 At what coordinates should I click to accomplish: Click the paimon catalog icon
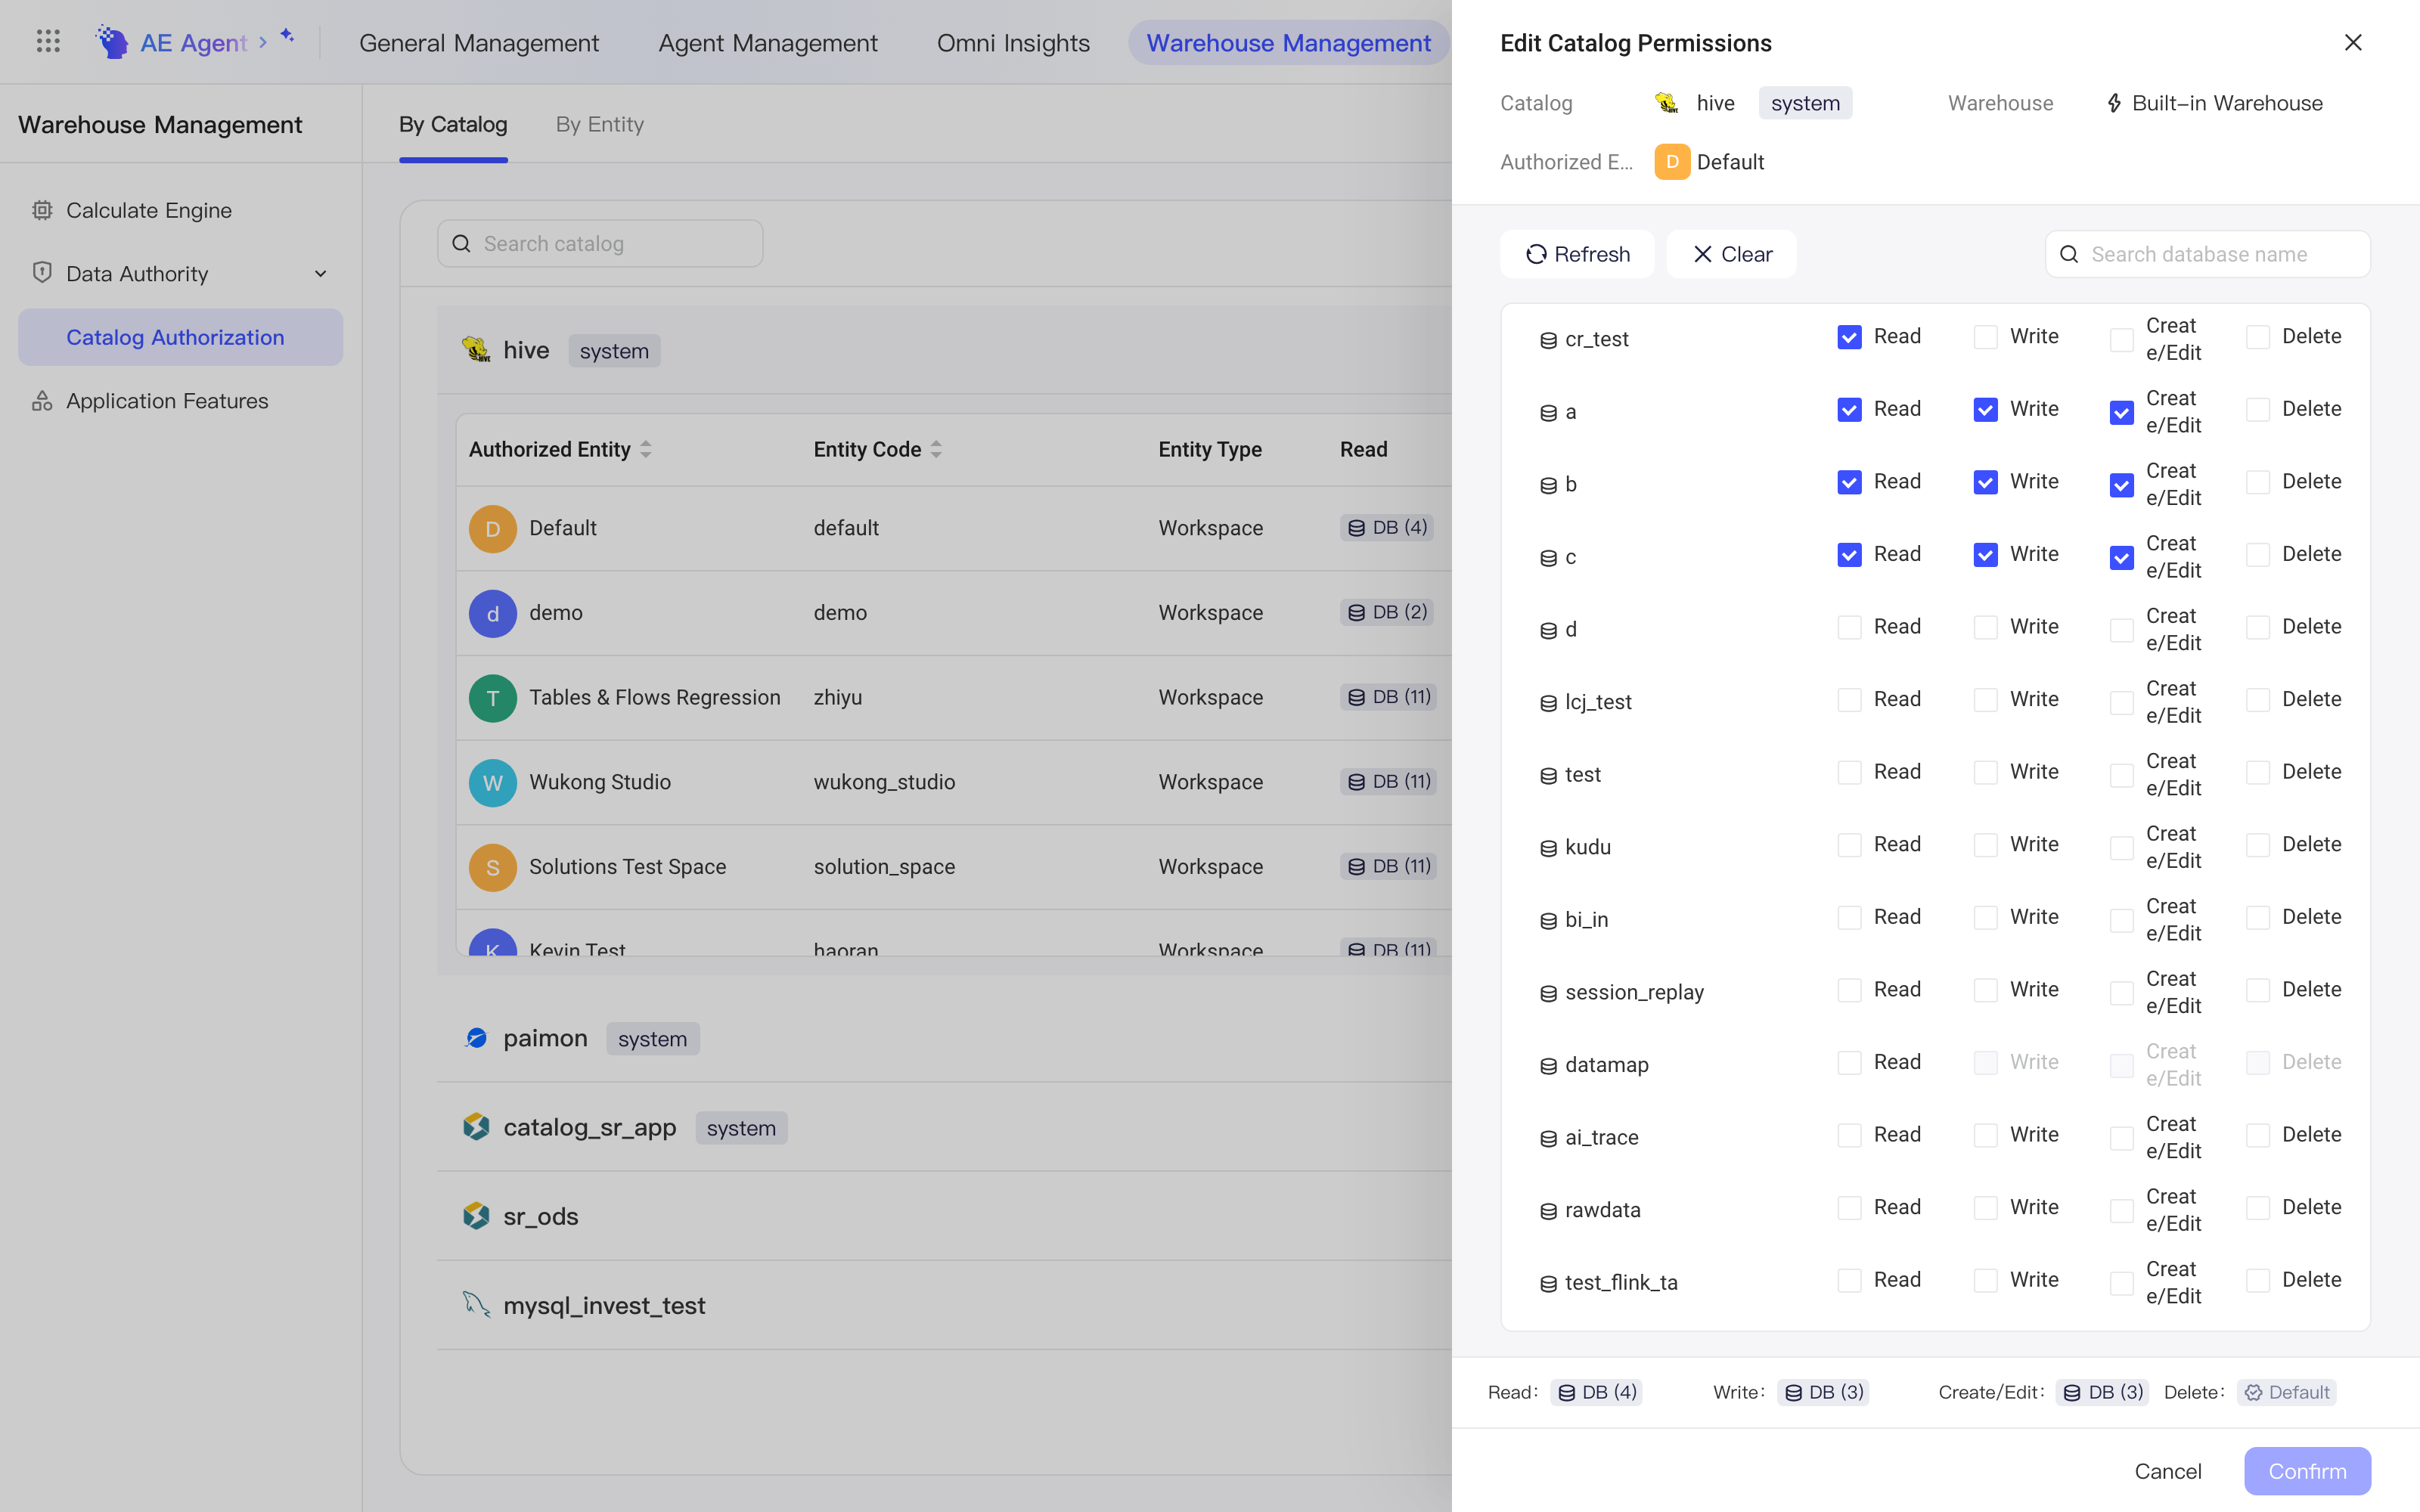[476, 1038]
